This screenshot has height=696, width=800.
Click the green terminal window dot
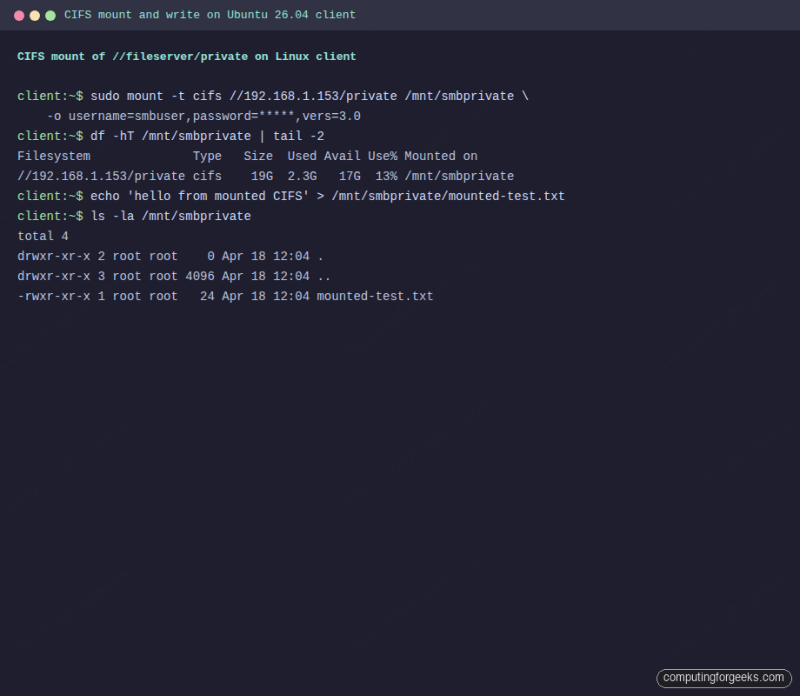click(50, 15)
